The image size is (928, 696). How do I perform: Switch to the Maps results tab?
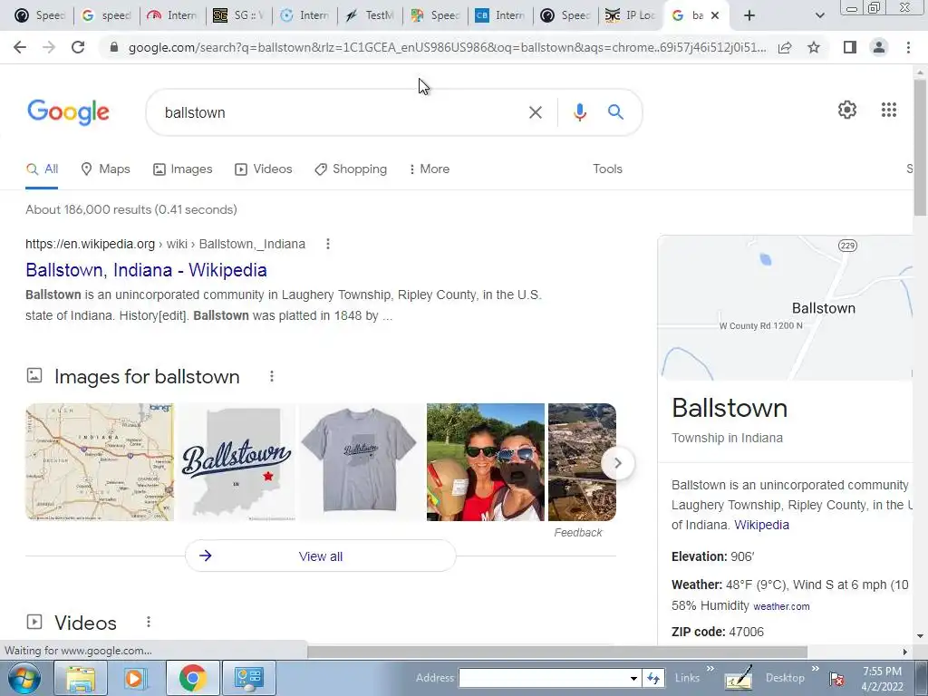[x=105, y=169]
